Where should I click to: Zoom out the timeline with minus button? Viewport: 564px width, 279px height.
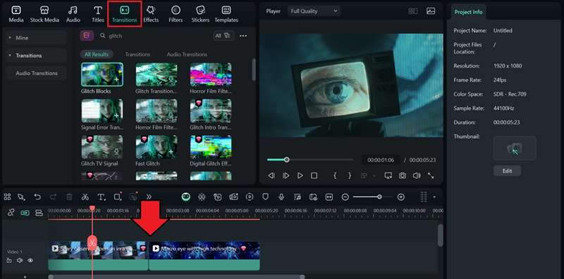[x=345, y=197]
